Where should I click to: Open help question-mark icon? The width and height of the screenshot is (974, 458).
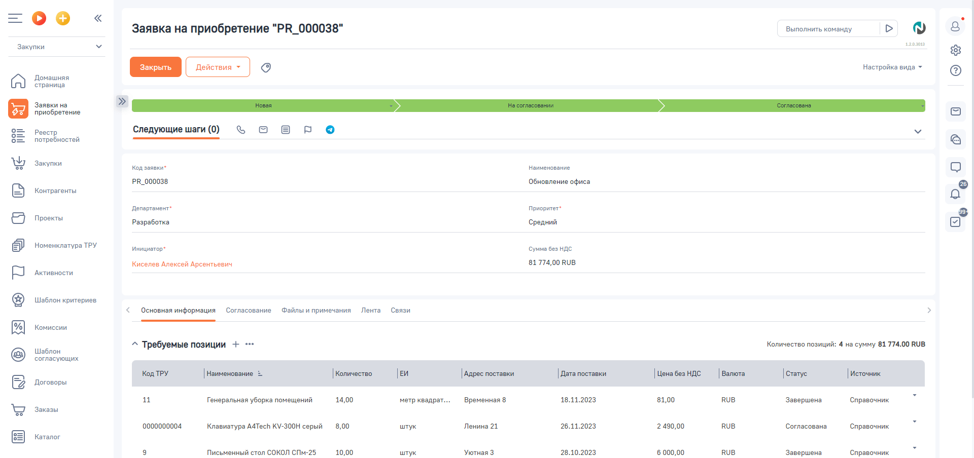click(956, 70)
